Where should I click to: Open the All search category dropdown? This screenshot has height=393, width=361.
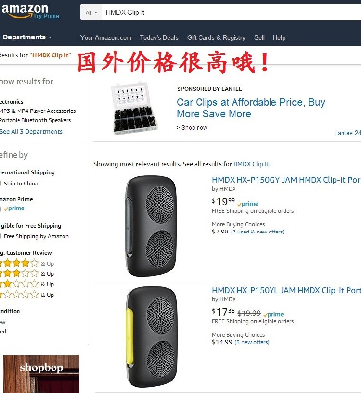[91, 12]
